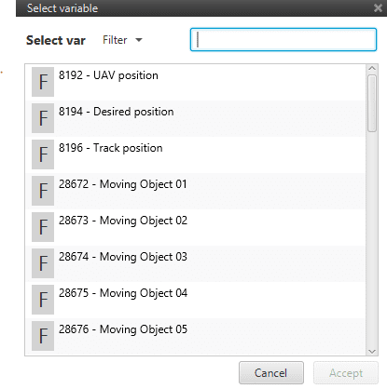Click the Filter dropdown arrow
Image resolution: width=387 pixels, height=389 pixels.
[139, 40]
